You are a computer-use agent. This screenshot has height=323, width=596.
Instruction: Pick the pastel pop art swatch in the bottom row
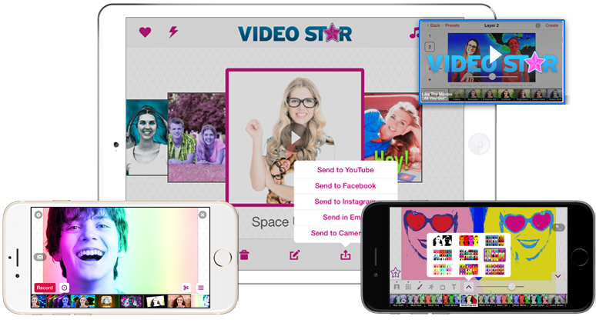443,269
